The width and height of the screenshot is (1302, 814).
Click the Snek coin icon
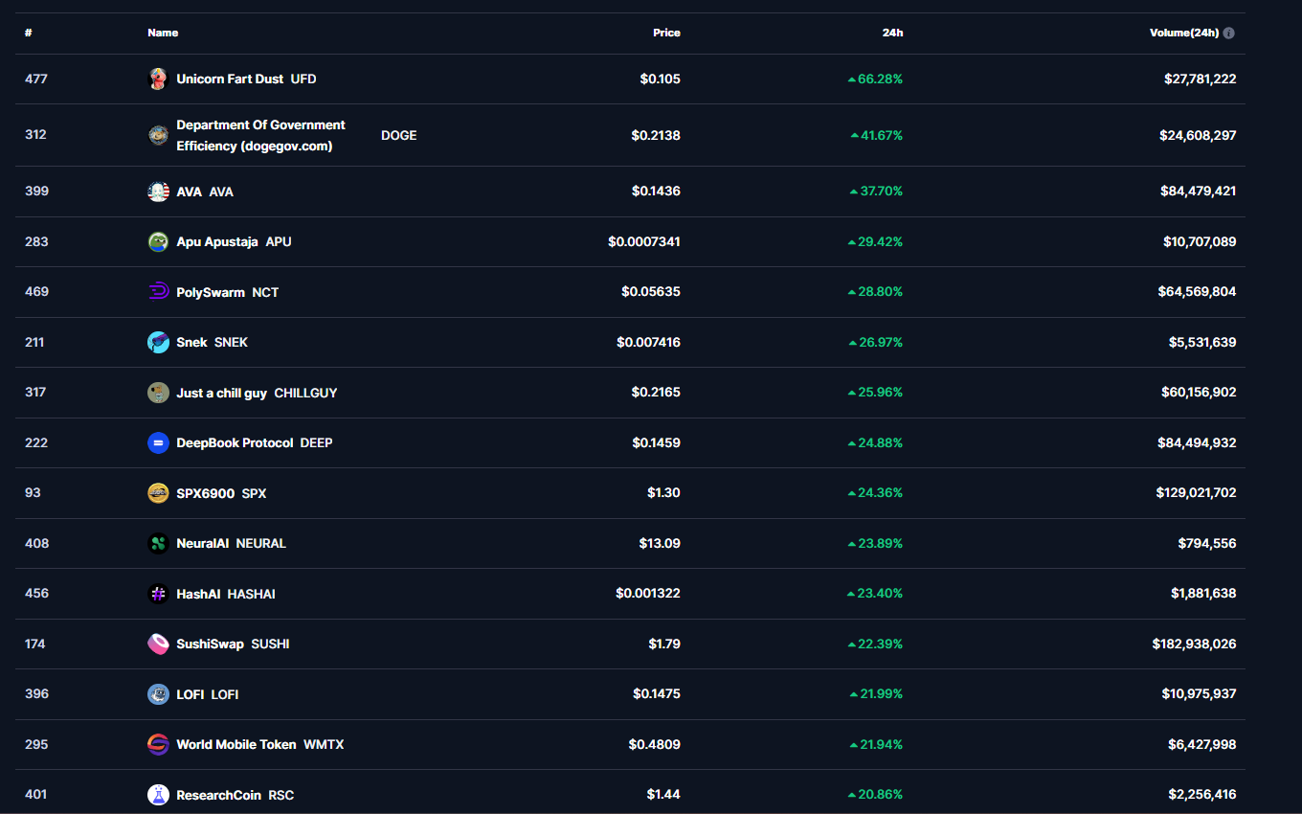(158, 342)
